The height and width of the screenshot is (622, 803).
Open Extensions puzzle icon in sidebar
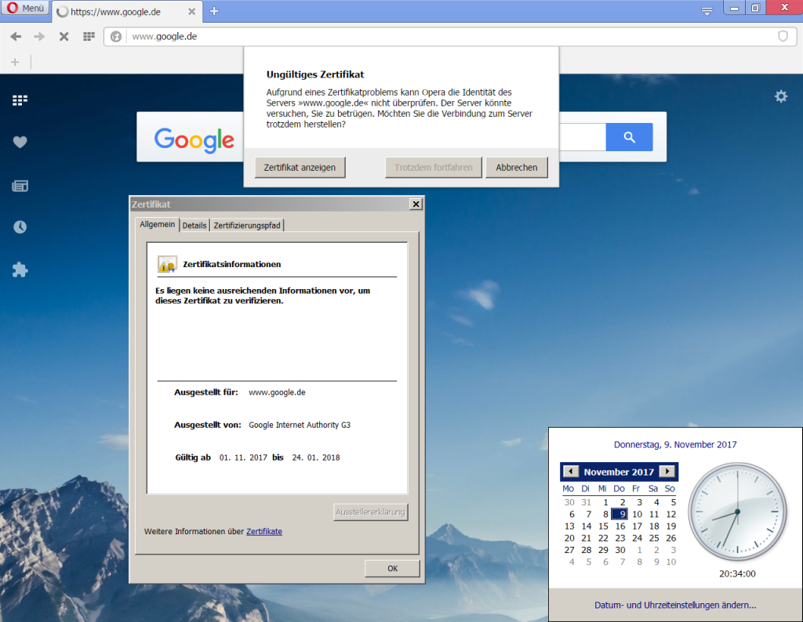click(x=20, y=270)
